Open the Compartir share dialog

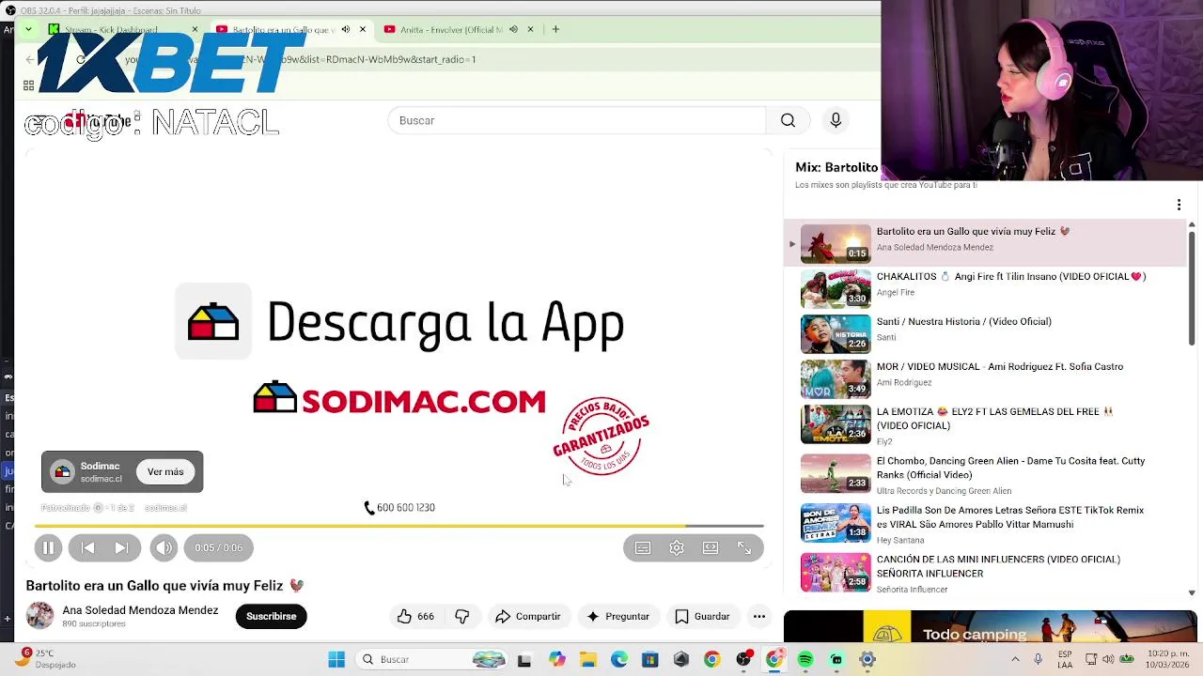coord(527,616)
